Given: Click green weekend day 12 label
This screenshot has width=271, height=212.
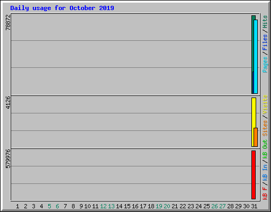Looking at the screenshot, I should point(103,206).
